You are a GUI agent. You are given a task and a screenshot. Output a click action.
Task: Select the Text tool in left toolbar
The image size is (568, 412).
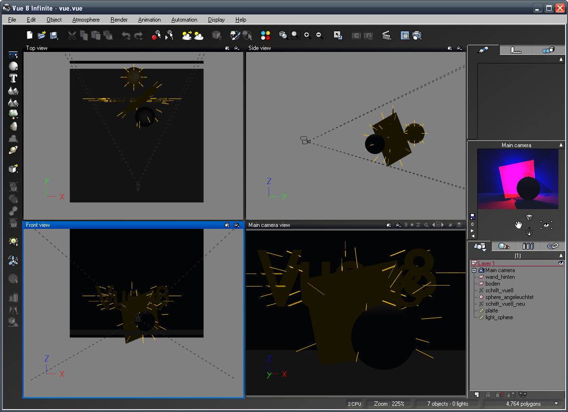click(x=13, y=78)
